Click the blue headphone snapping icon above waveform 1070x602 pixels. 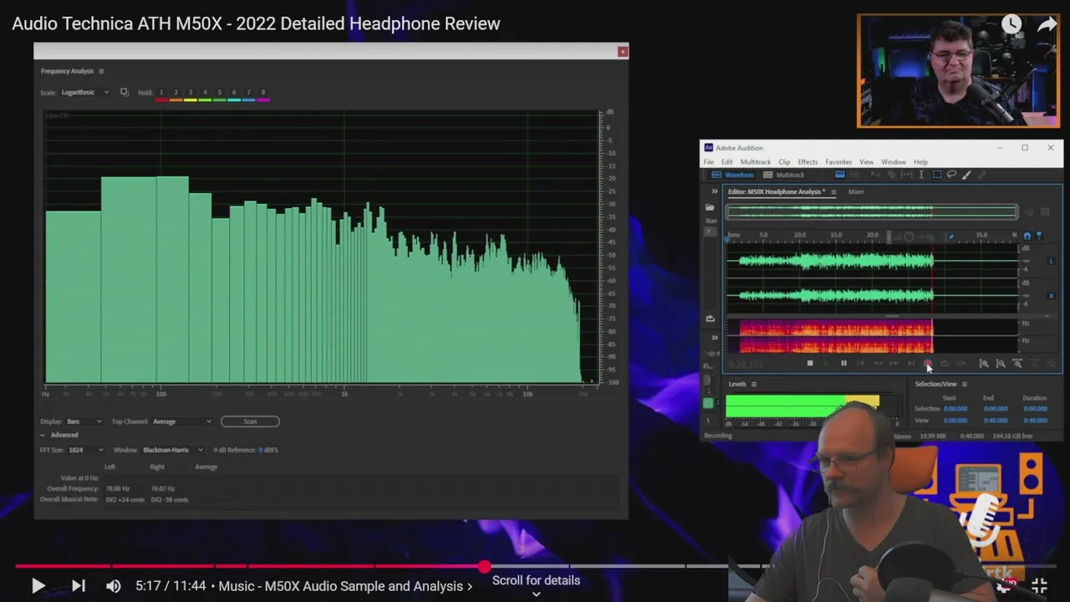pos(1027,236)
